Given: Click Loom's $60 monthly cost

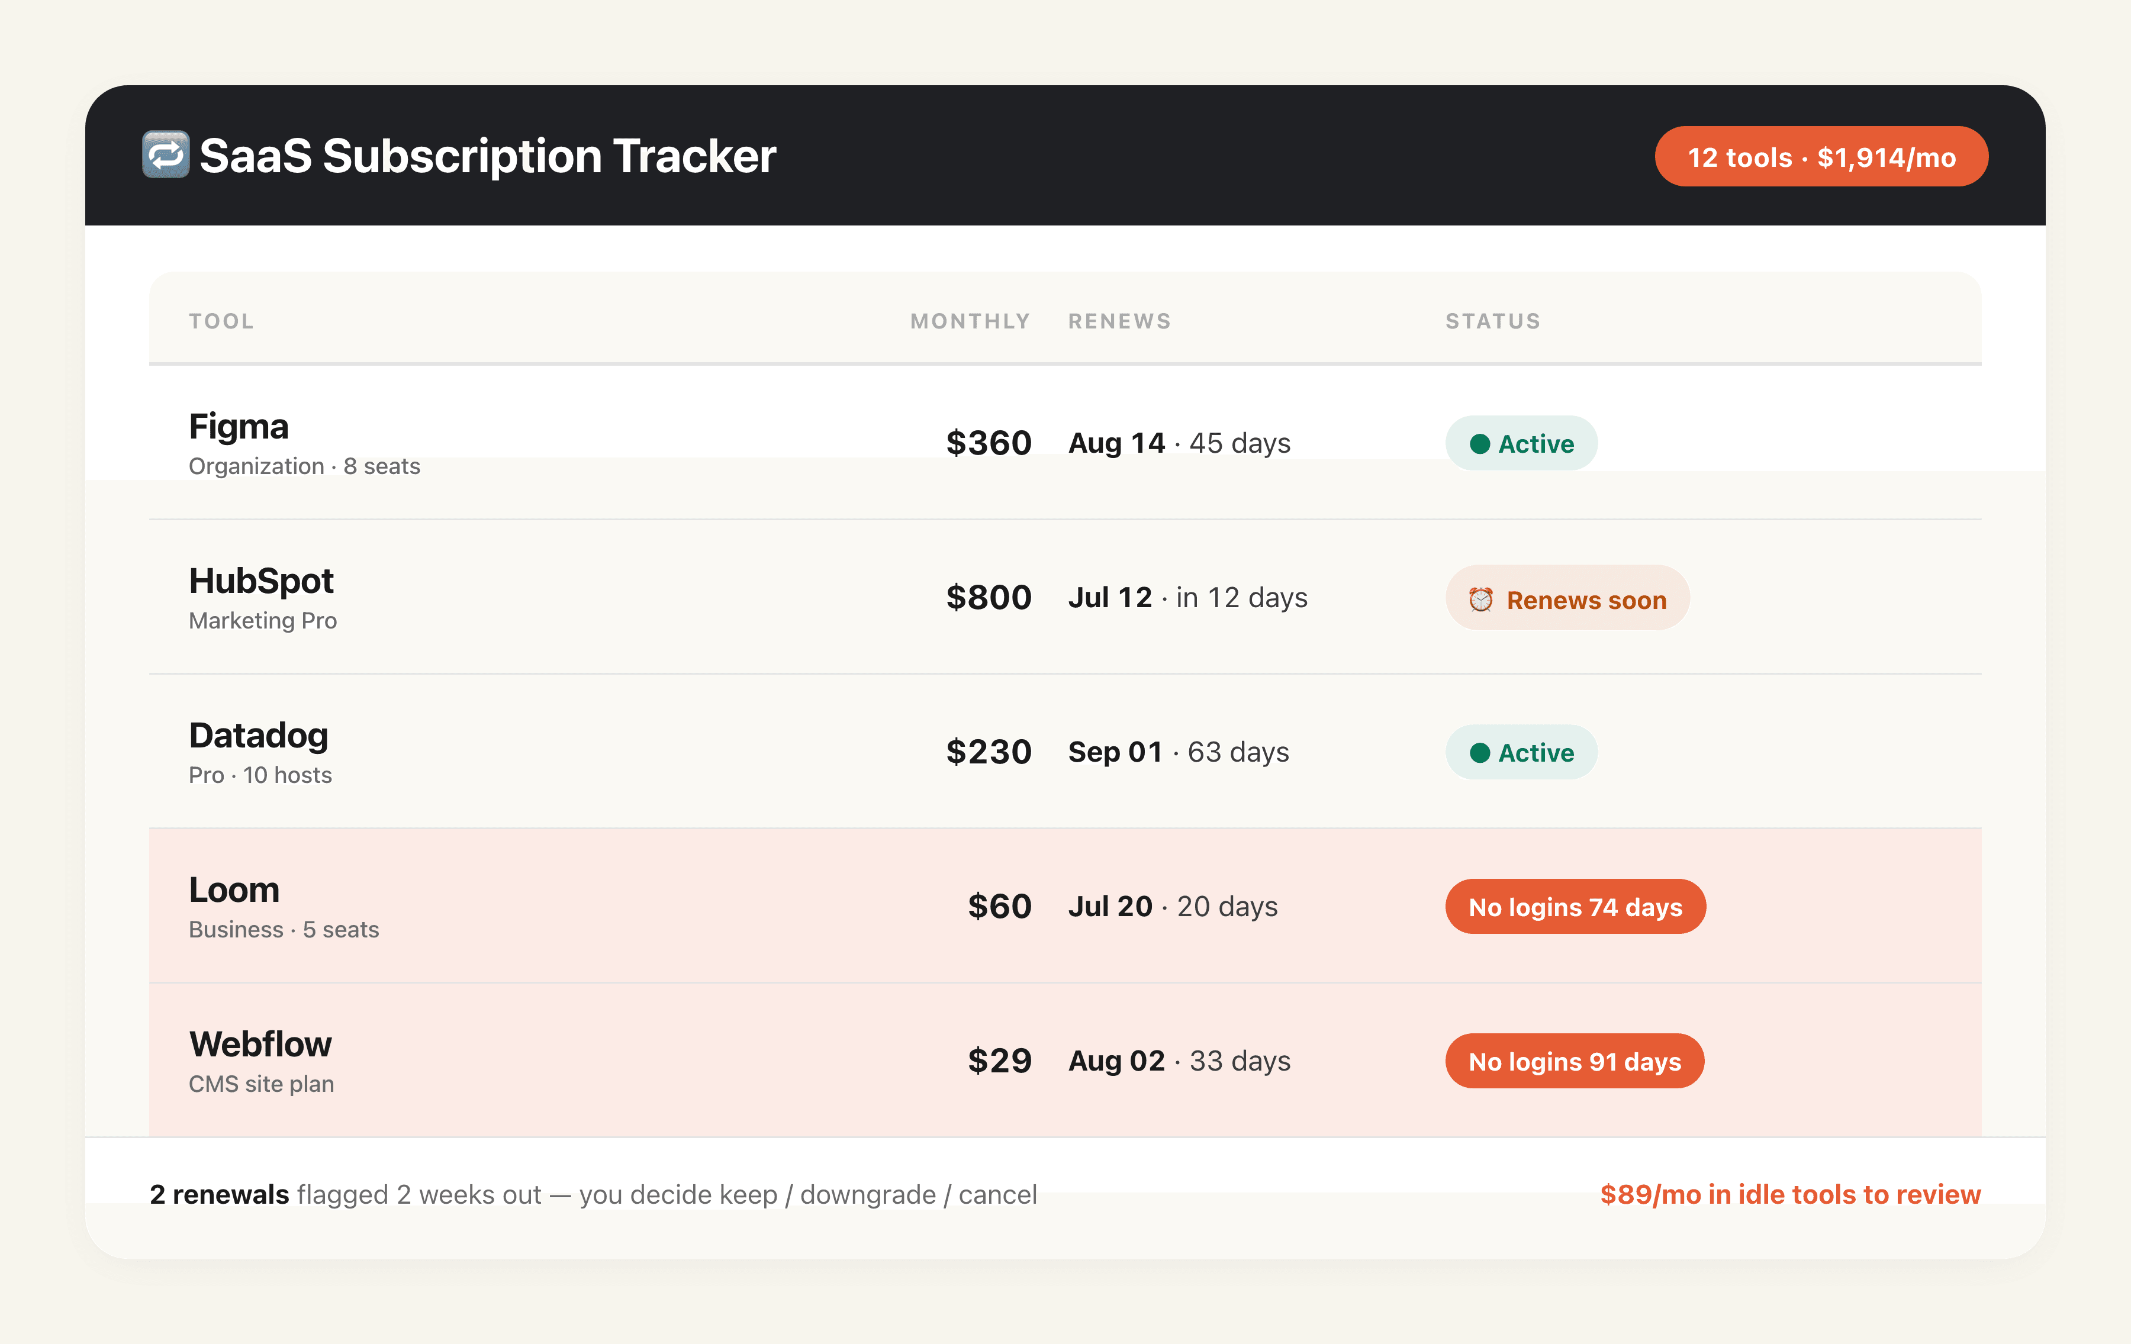Looking at the screenshot, I should coord(1000,906).
